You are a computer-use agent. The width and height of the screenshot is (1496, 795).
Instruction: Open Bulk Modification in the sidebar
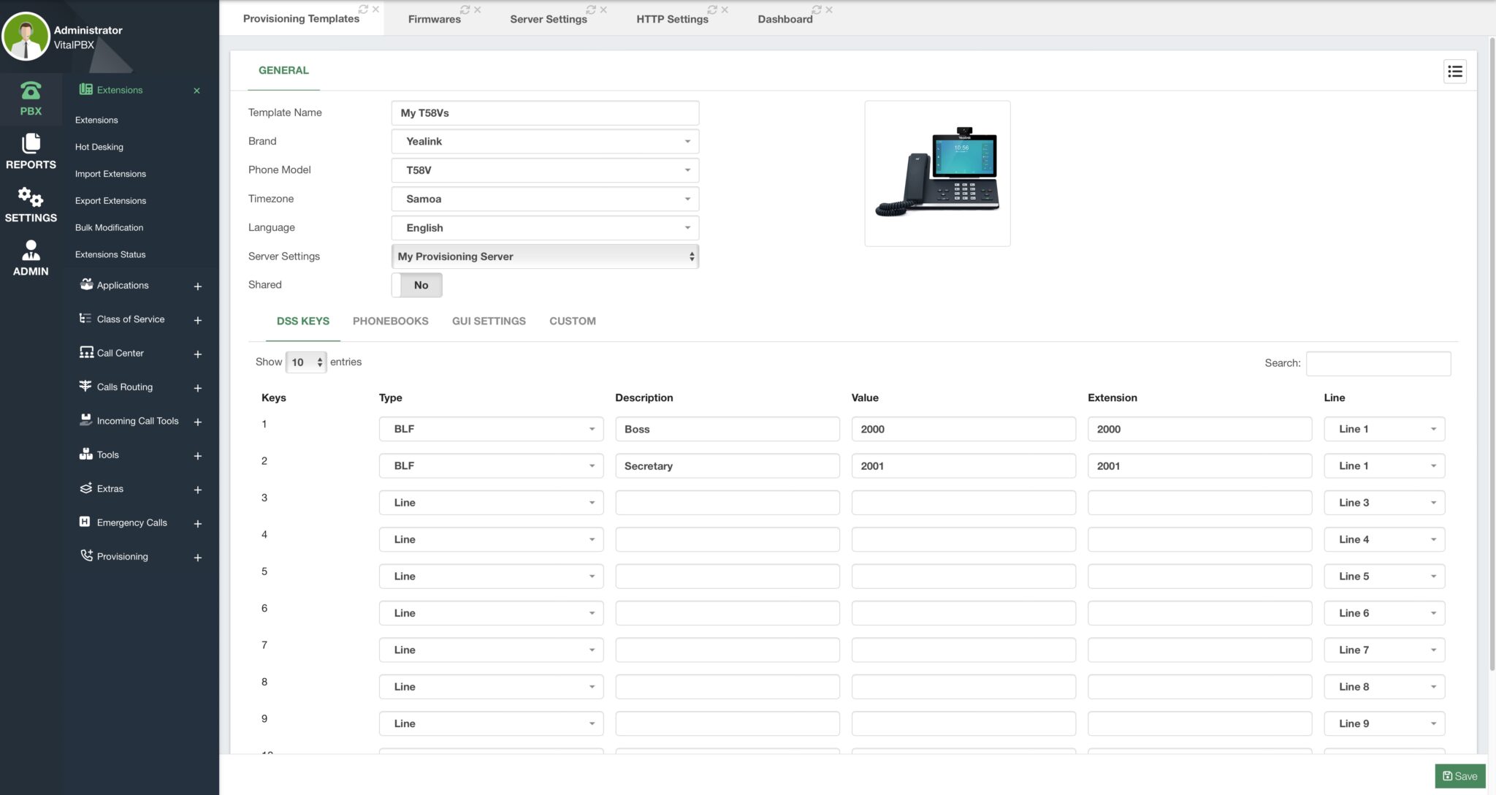point(109,227)
